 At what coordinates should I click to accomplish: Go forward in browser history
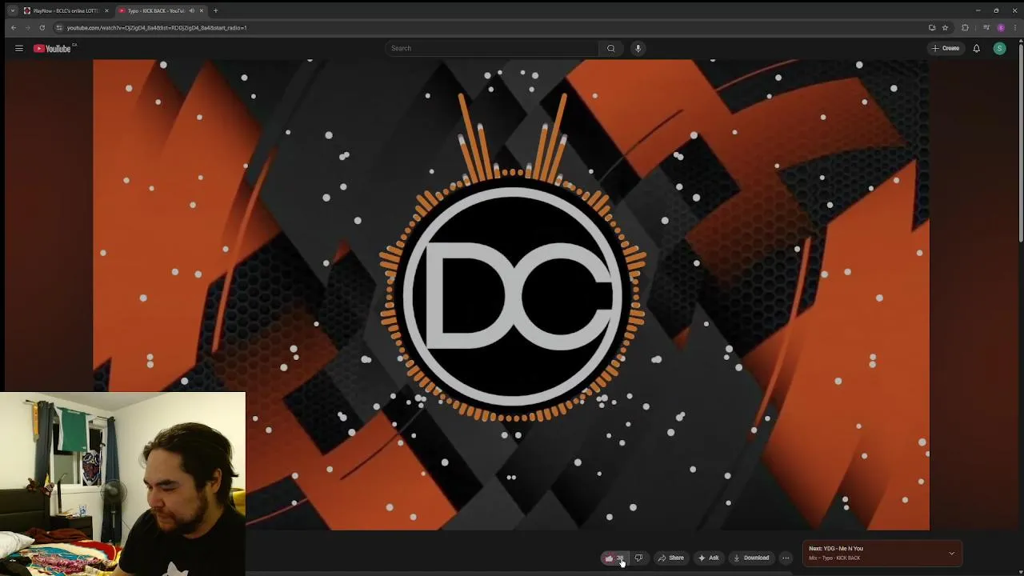point(27,27)
